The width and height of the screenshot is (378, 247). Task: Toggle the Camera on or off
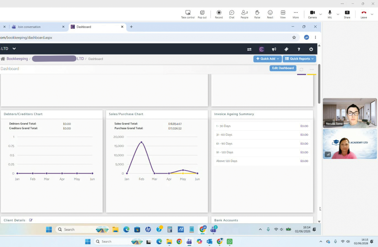point(312,14)
